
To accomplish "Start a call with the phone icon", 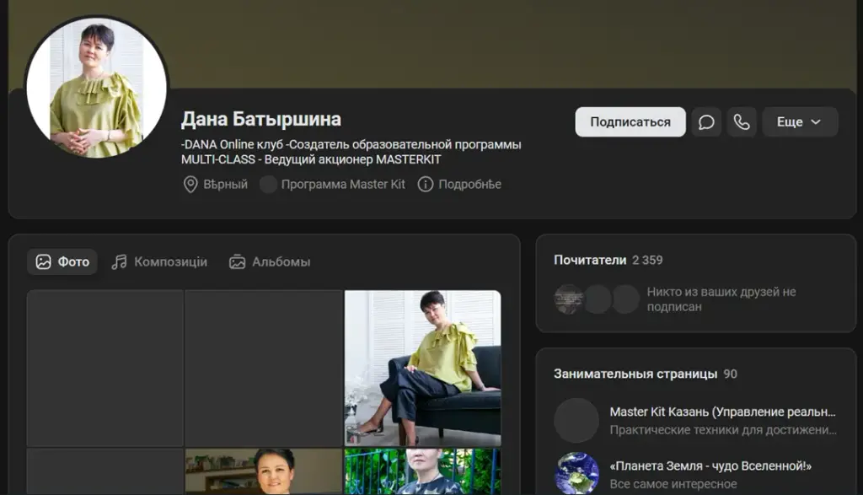I will [742, 121].
